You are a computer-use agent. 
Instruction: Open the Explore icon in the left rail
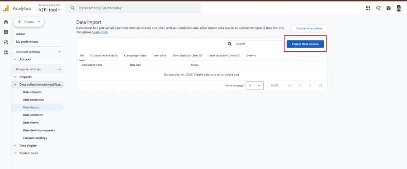coord(6,42)
